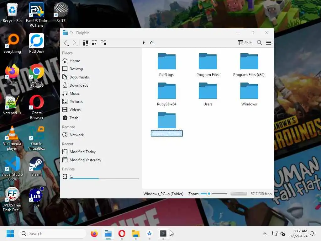Adjust the Zoom slider handle
Image resolution: width=321 pixels, height=241 pixels.
click(x=209, y=194)
